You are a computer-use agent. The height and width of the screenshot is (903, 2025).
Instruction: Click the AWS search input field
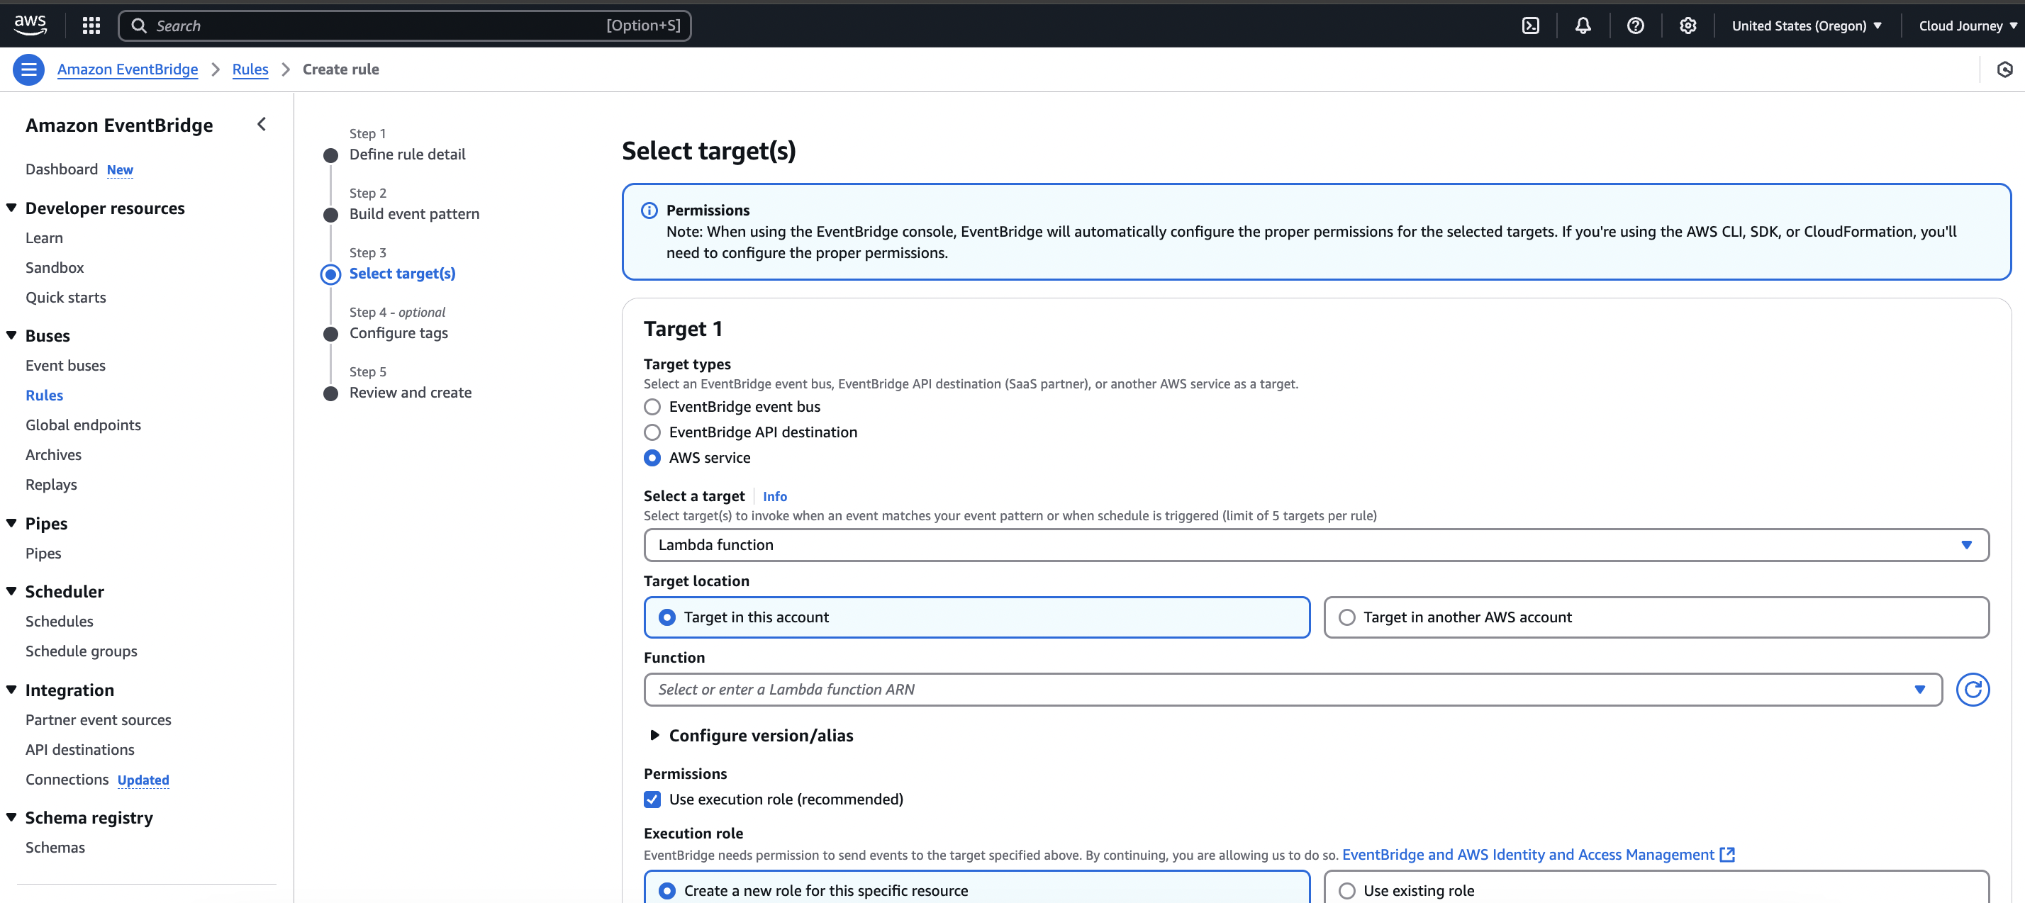click(405, 25)
